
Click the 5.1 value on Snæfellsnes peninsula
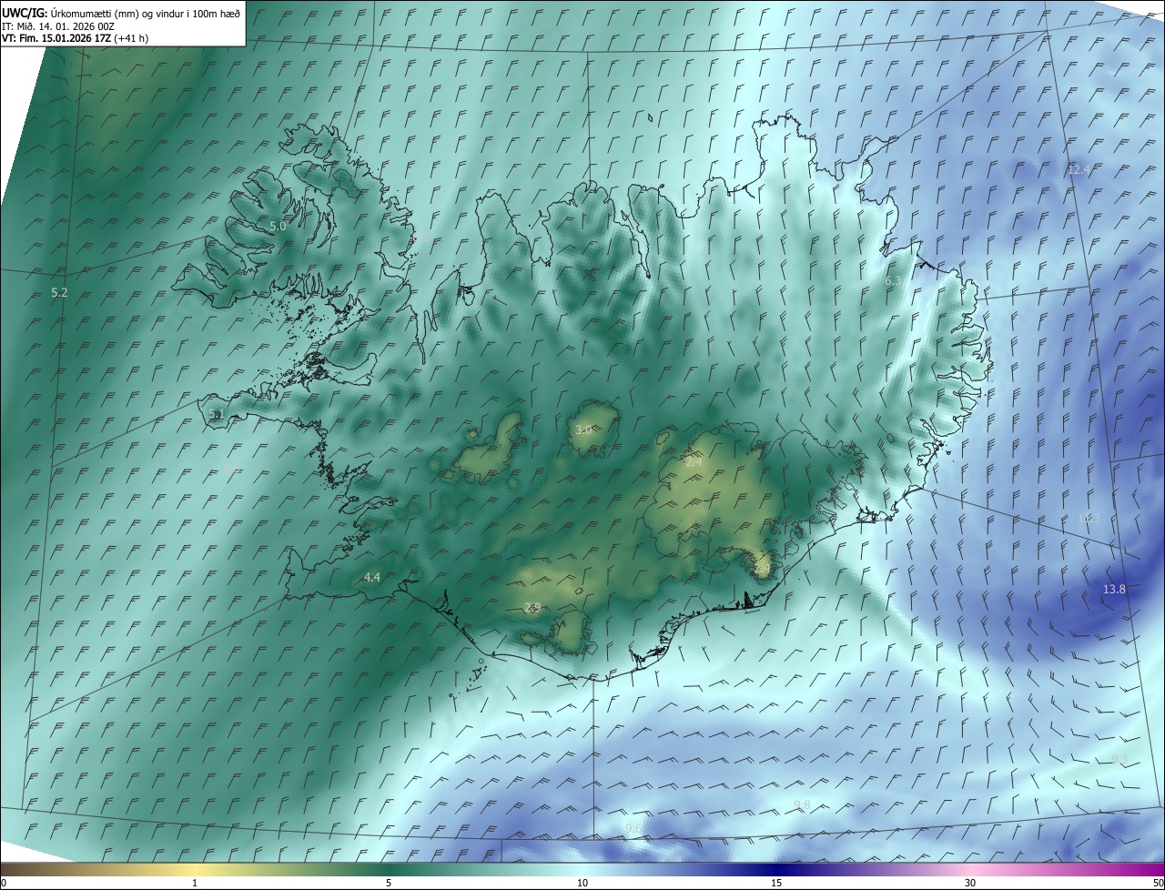[217, 414]
